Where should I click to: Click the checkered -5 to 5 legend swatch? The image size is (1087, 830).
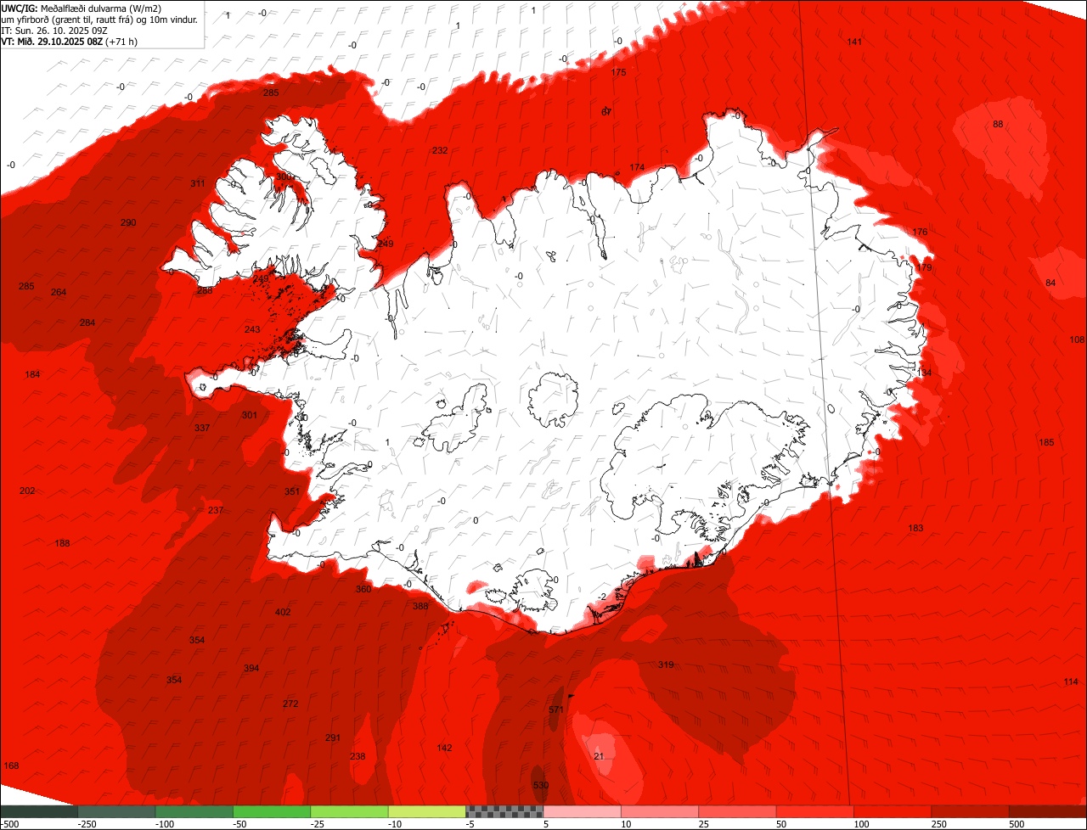[504, 811]
